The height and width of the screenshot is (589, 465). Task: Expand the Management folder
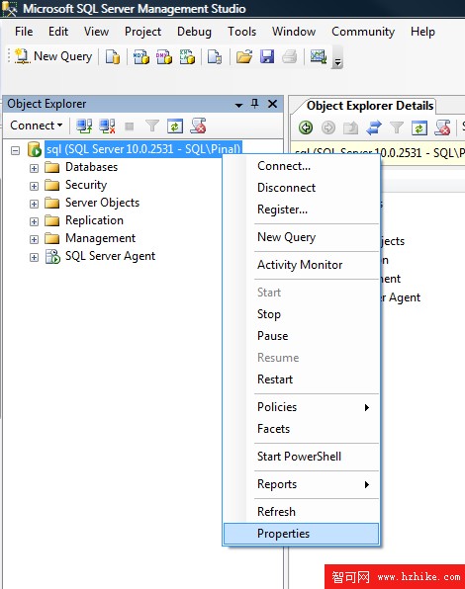tap(34, 239)
